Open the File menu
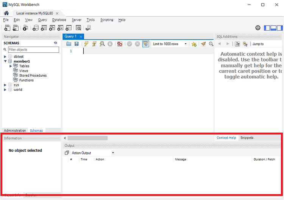 coord(6,20)
